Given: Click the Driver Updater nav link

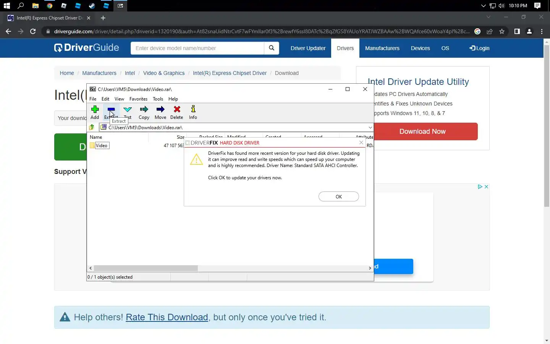Looking at the screenshot, I should pyautogui.click(x=308, y=48).
